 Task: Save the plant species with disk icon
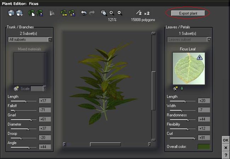click(x=40, y=13)
